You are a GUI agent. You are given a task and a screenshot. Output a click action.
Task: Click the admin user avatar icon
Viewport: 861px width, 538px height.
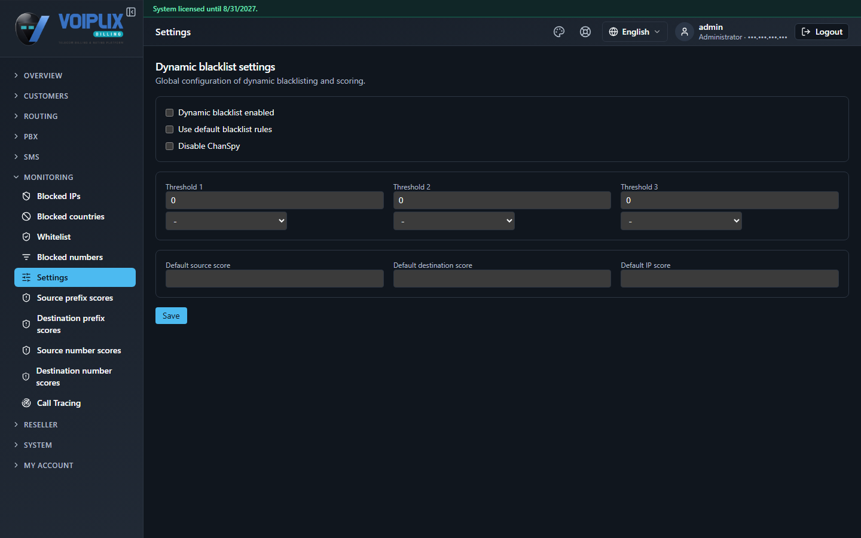tap(685, 32)
